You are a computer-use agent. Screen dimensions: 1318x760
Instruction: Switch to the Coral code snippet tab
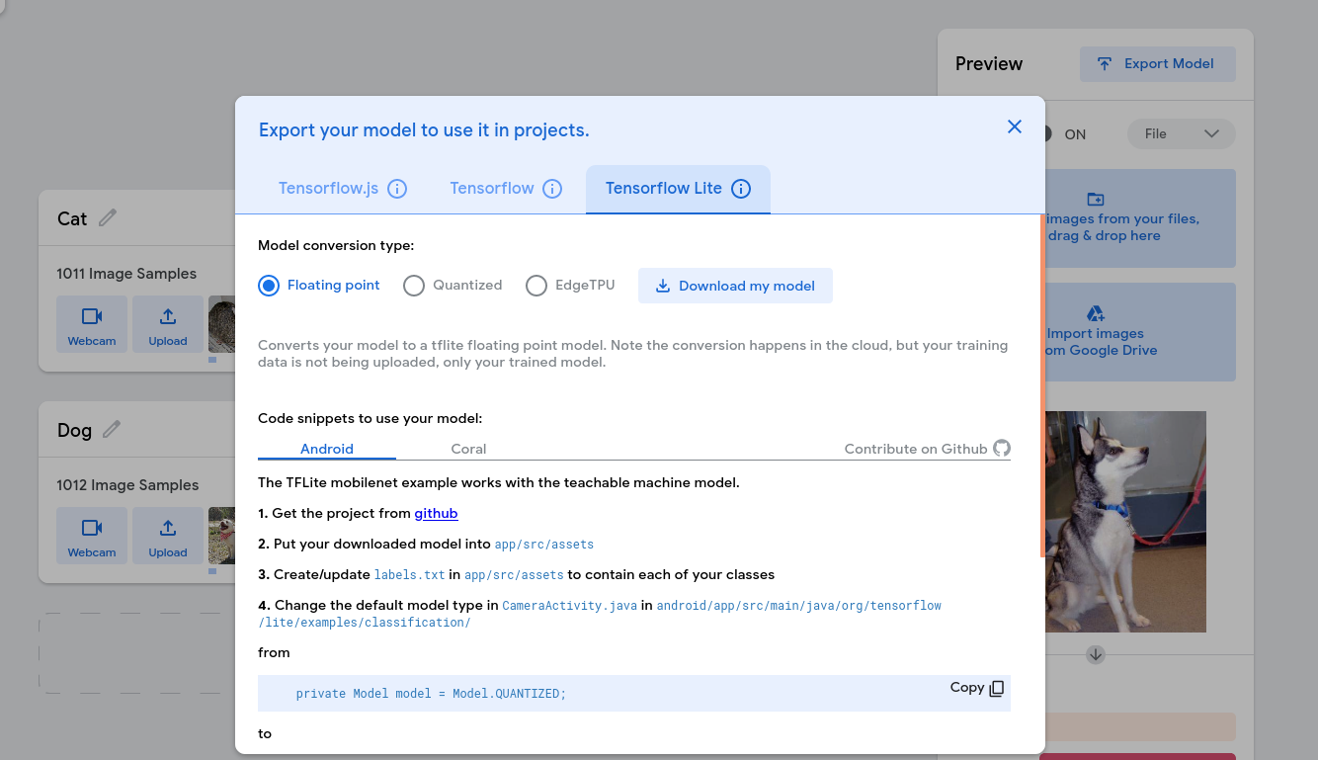pyautogui.click(x=468, y=449)
